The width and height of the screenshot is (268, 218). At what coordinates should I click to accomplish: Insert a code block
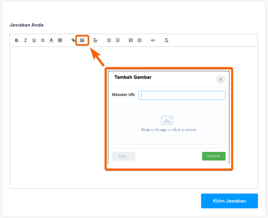153,40
